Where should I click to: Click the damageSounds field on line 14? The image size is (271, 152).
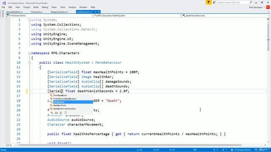[x=117, y=81]
